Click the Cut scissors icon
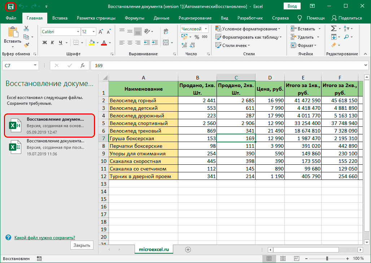This screenshot has height=263, width=371. pyautogui.click(x=26, y=29)
